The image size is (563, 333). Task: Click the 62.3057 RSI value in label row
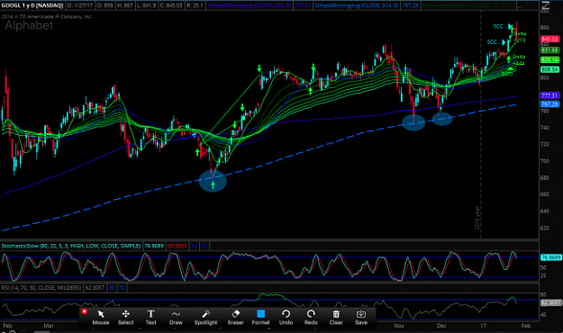95,287
